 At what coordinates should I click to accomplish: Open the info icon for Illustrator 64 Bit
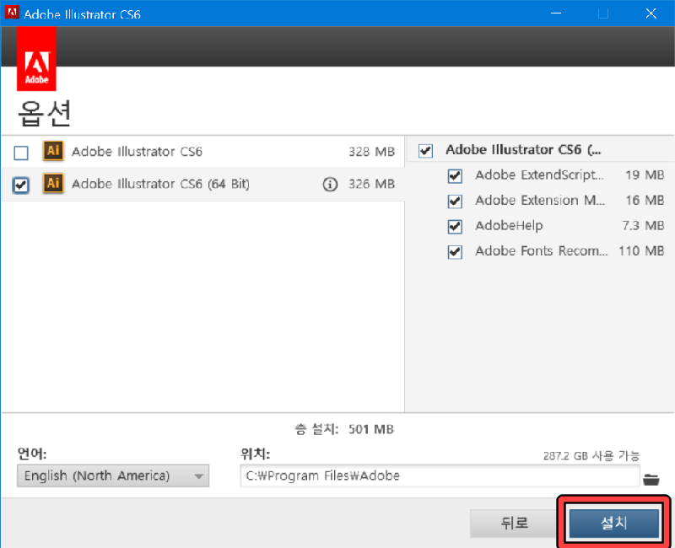click(x=330, y=185)
